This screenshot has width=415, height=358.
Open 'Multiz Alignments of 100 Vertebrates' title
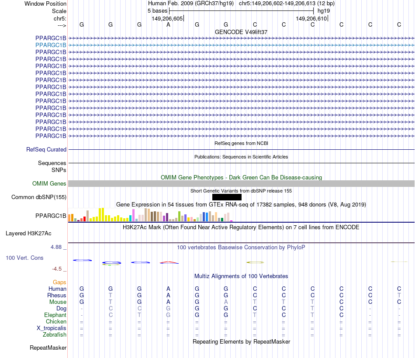click(x=241, y=276)
